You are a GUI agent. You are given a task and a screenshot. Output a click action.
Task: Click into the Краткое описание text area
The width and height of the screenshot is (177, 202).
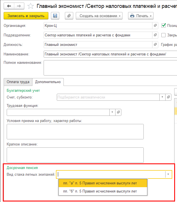75,155
